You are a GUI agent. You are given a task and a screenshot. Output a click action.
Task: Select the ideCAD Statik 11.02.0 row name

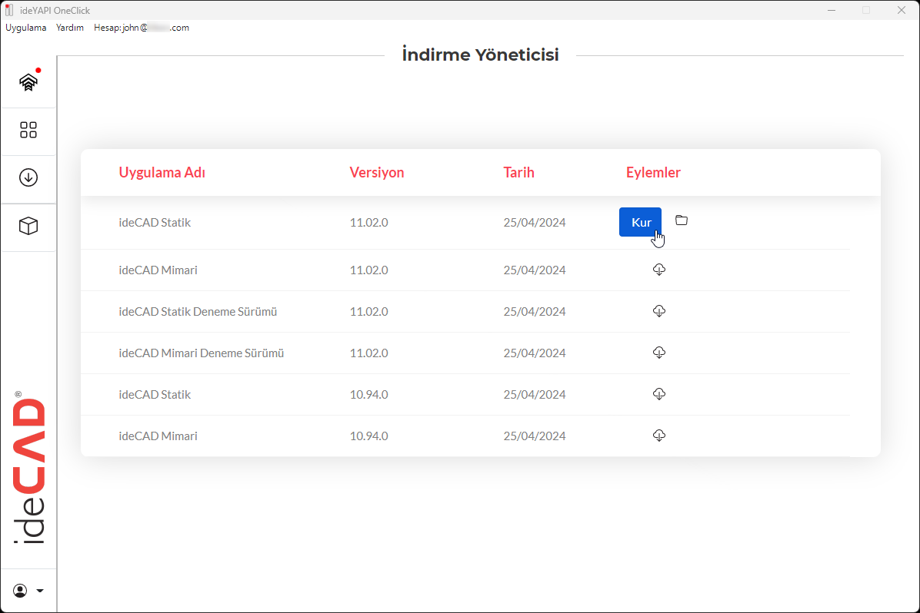(x=155, y=223)
